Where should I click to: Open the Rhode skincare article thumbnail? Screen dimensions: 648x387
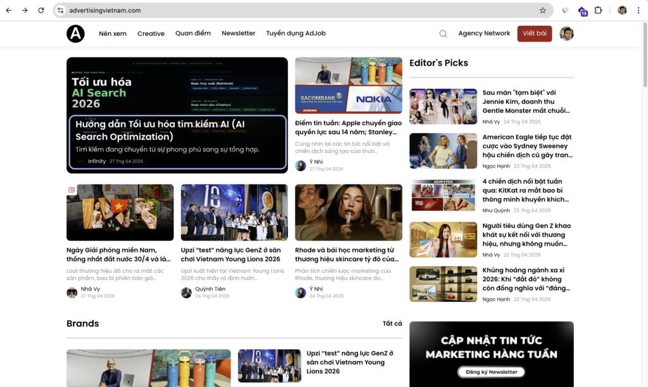pos(349,212)
